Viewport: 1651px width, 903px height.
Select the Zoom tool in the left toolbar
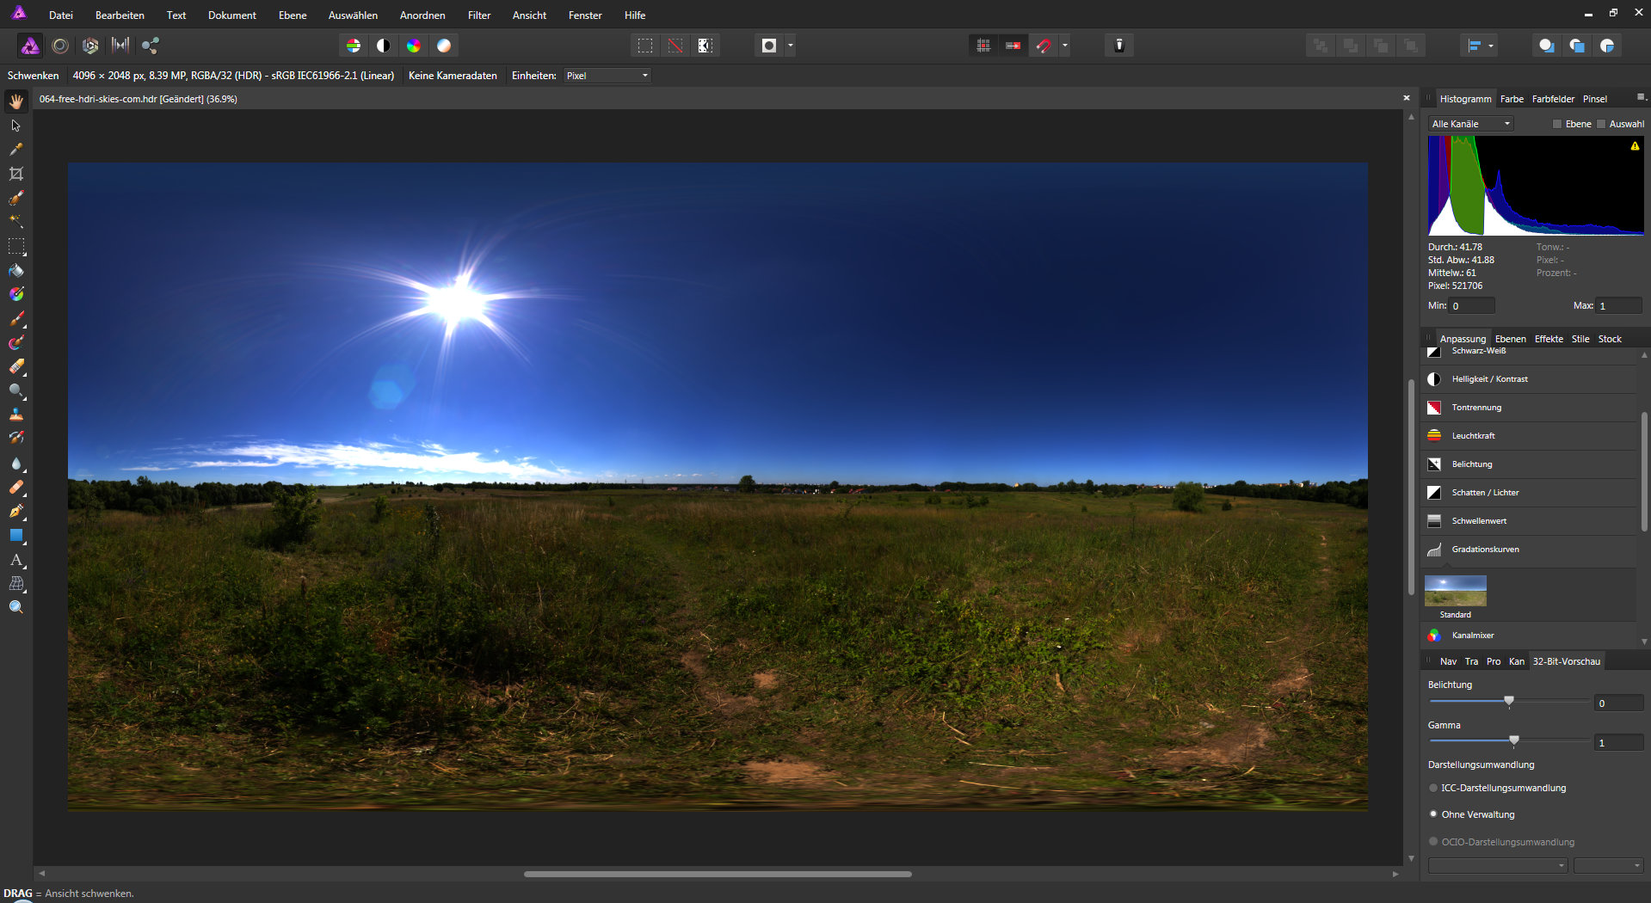pyautogui.click(x=15, y=607)
